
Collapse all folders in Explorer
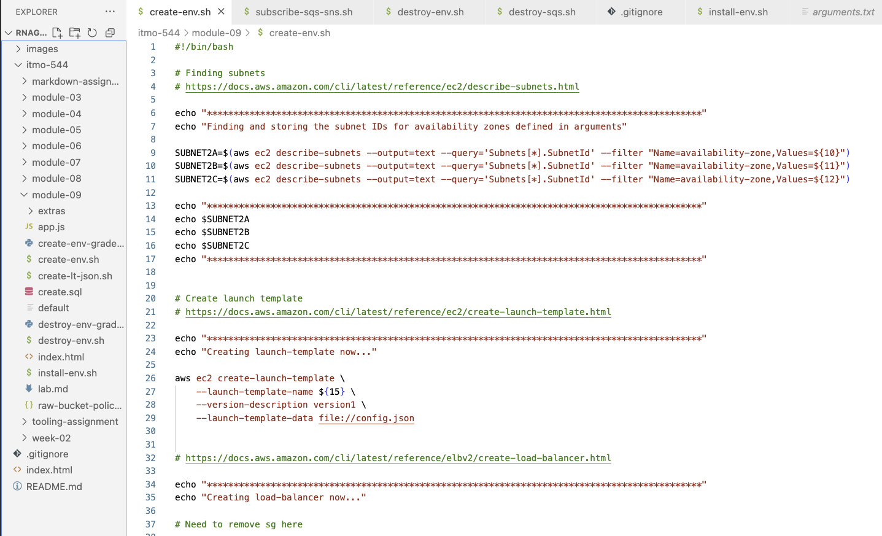[x=110, y=33]
